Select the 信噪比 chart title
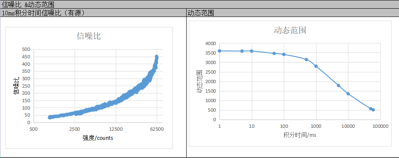Viewport: 399px width, 158px height. click(x=89, y=36)
